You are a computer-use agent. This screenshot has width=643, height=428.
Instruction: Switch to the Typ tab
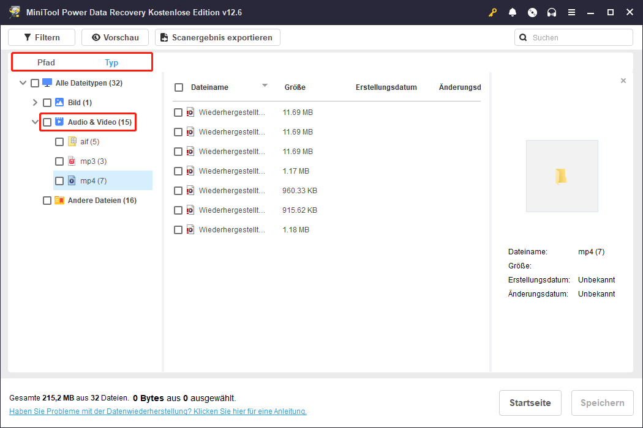pos(111,62)
